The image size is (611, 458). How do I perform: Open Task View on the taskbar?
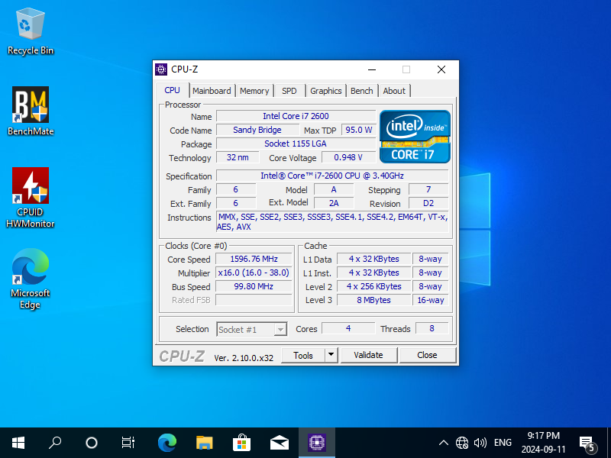128,443
